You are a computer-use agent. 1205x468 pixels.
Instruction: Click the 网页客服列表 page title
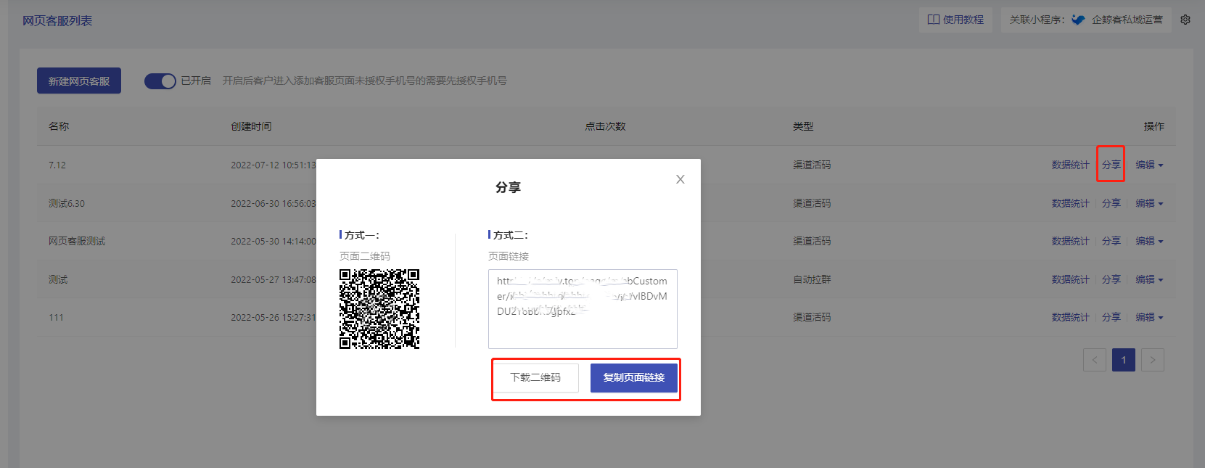click(57, 20)
